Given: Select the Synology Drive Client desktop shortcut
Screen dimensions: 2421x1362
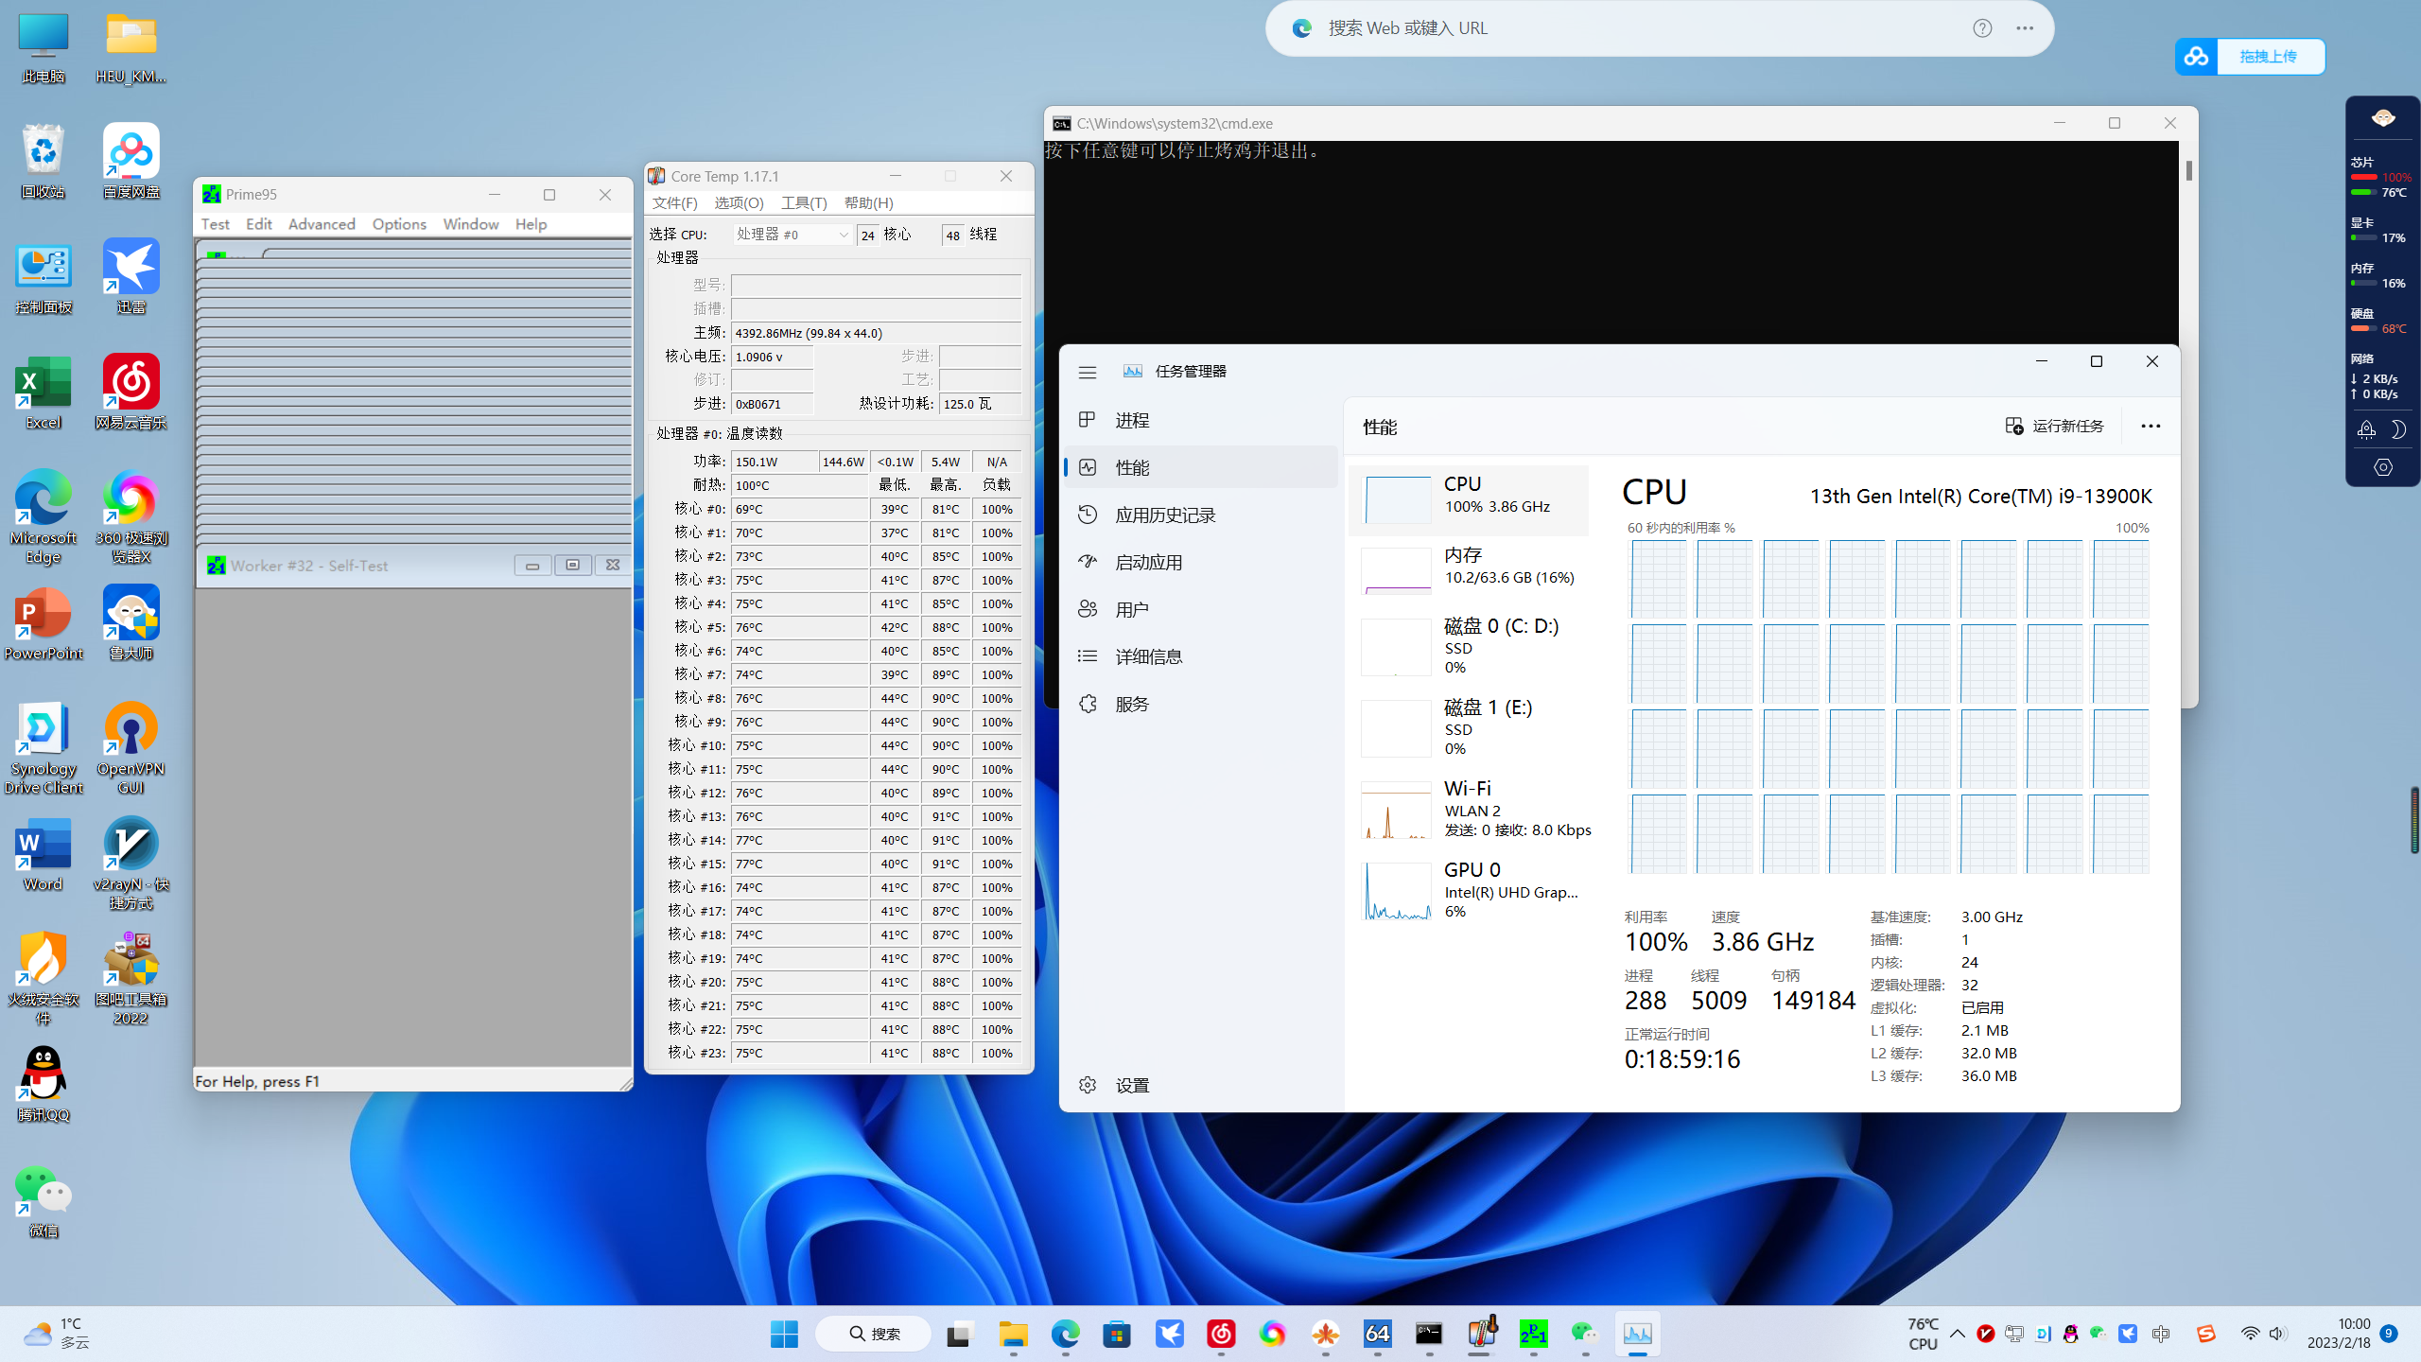Looking at the screenshot, I should (x=44, y=747).
